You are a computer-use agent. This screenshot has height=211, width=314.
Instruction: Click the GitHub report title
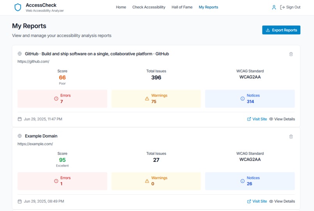pyautogui.click(x=97, y=54)
